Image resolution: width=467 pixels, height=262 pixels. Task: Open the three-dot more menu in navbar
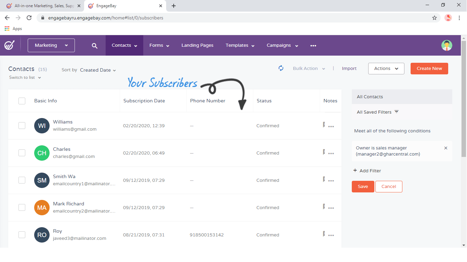pos(313,46)
